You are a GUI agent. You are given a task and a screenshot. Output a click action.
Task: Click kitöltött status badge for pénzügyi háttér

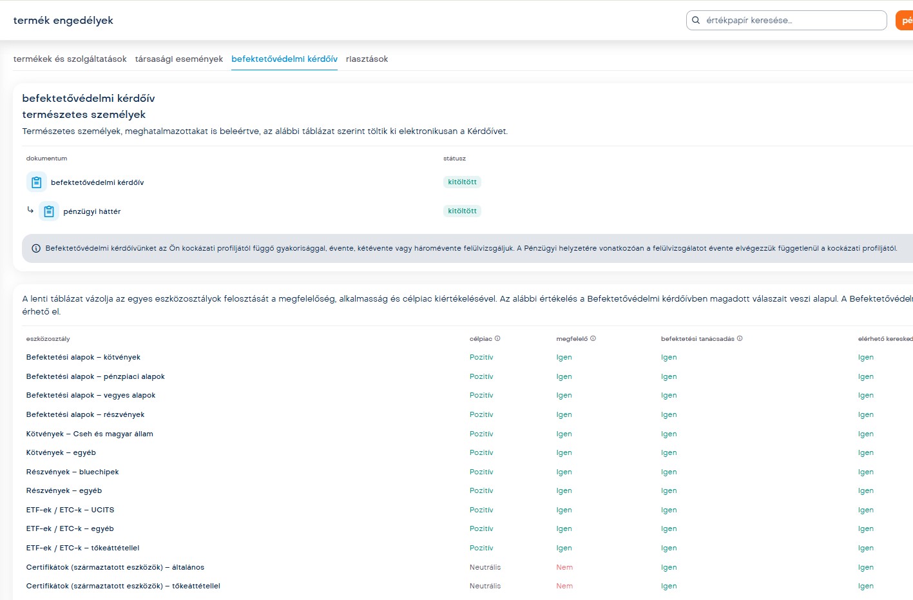coord(462,211)
